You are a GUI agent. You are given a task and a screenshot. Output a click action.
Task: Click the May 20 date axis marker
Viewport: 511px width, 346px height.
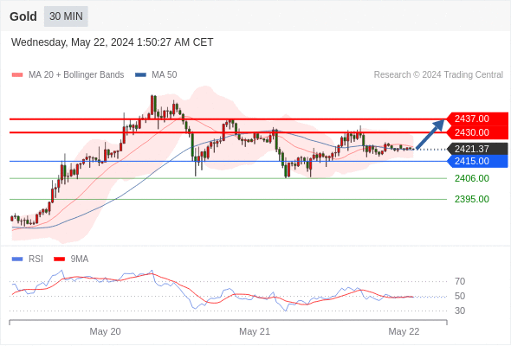105,331
